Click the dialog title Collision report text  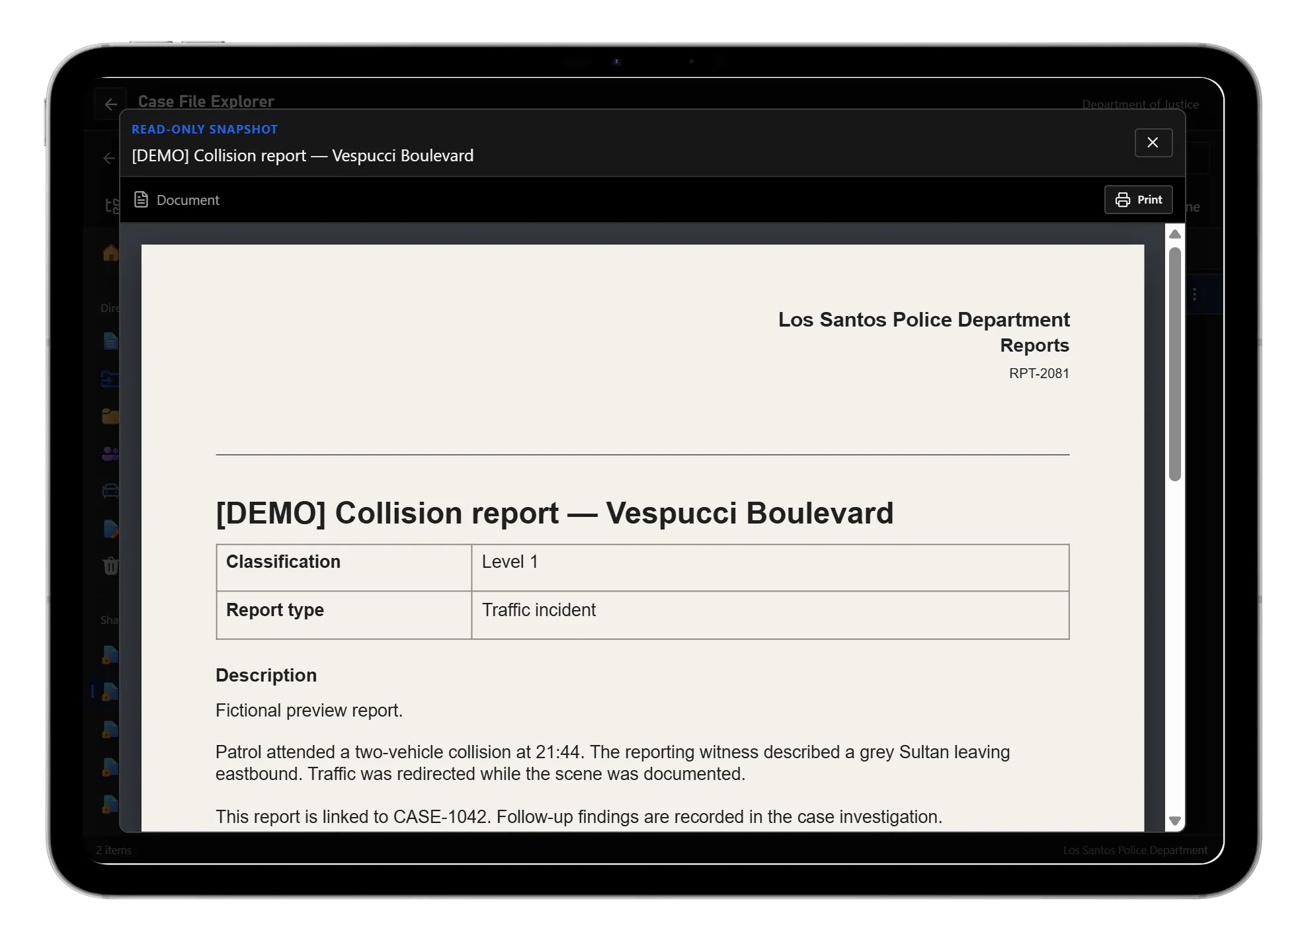tap(302, 156)
